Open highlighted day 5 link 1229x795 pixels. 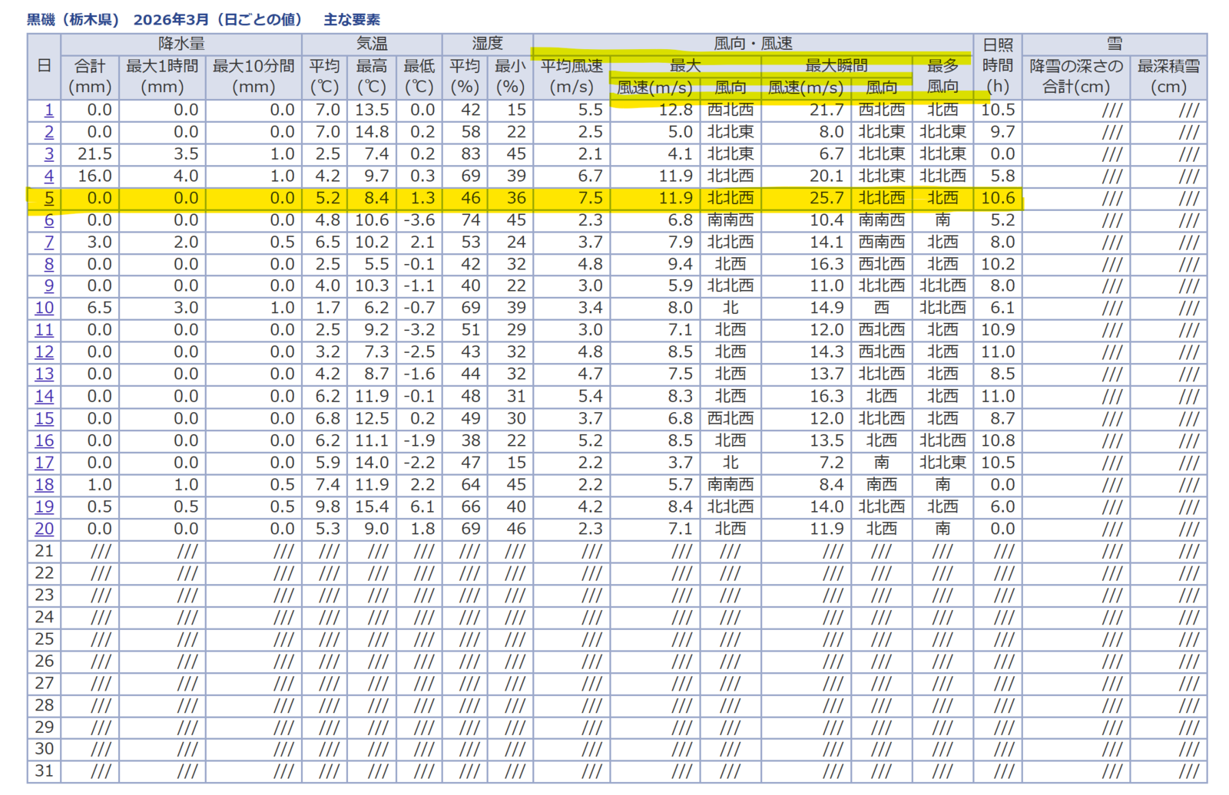[49, 199]
